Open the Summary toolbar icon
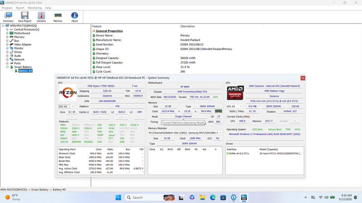362x203 pixels. pos(8,17)
